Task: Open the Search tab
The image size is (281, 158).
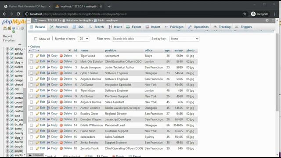Action: coord(96,27)
